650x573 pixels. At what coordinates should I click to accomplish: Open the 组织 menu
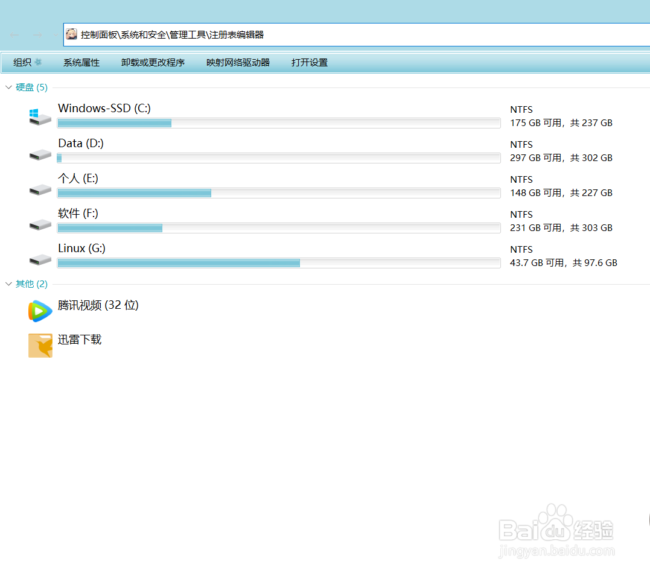[x=27, y=63]
